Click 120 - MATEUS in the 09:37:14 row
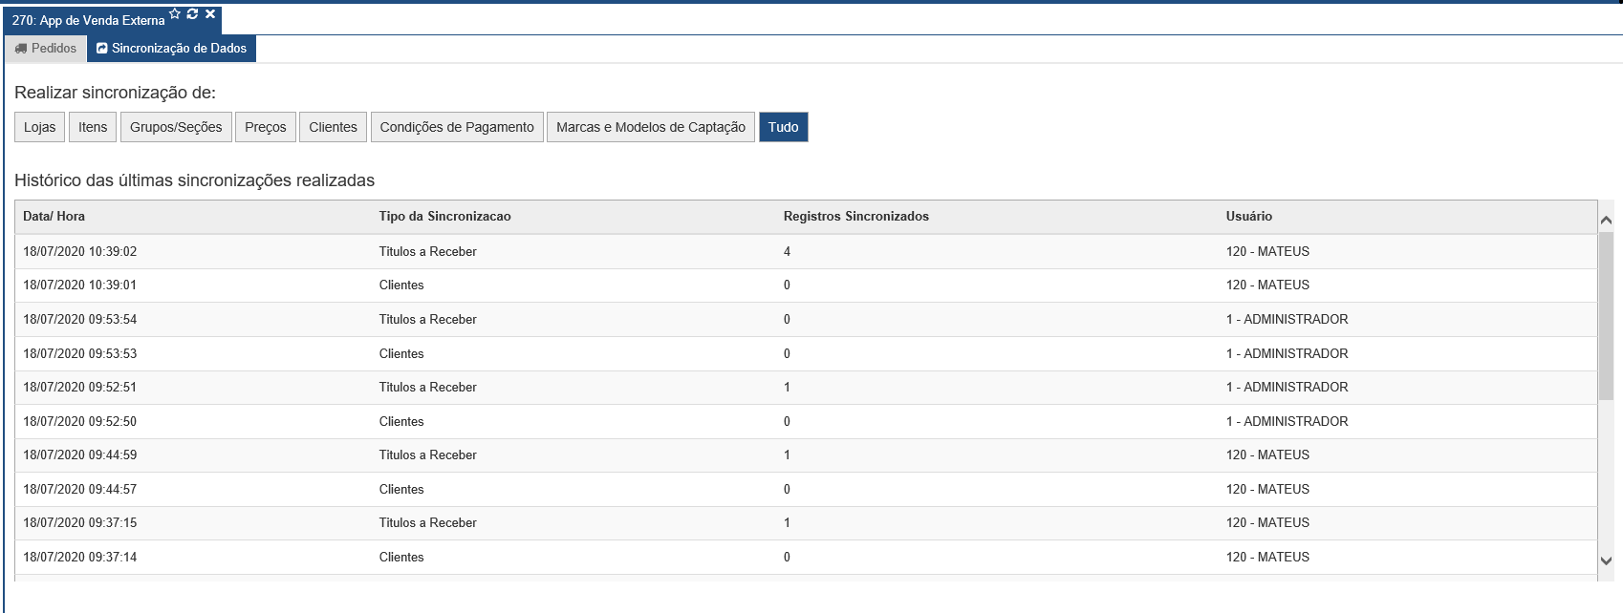Viewport: 1623px width, 613px height. point(1267,558)
